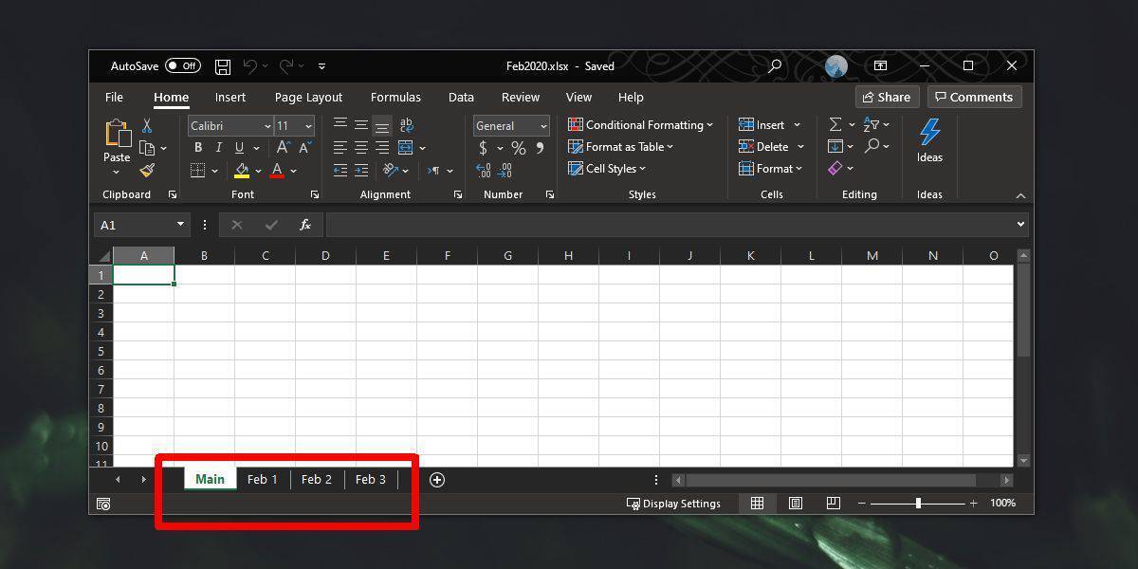Toggle Bold formatting
This screenshot has width=1138, height=569.
point(197,148)
